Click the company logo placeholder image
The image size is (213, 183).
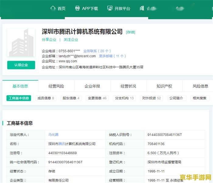21,43
